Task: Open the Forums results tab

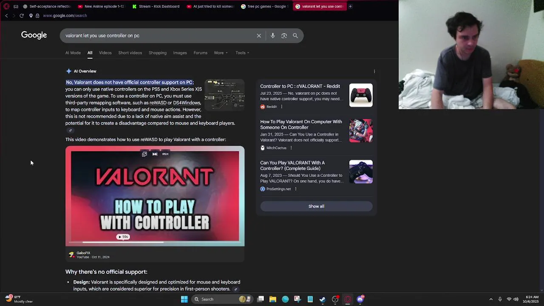Action: (201, 53)
